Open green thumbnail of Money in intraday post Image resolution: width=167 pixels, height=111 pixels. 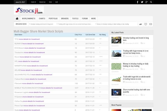[x=116, y=66]
